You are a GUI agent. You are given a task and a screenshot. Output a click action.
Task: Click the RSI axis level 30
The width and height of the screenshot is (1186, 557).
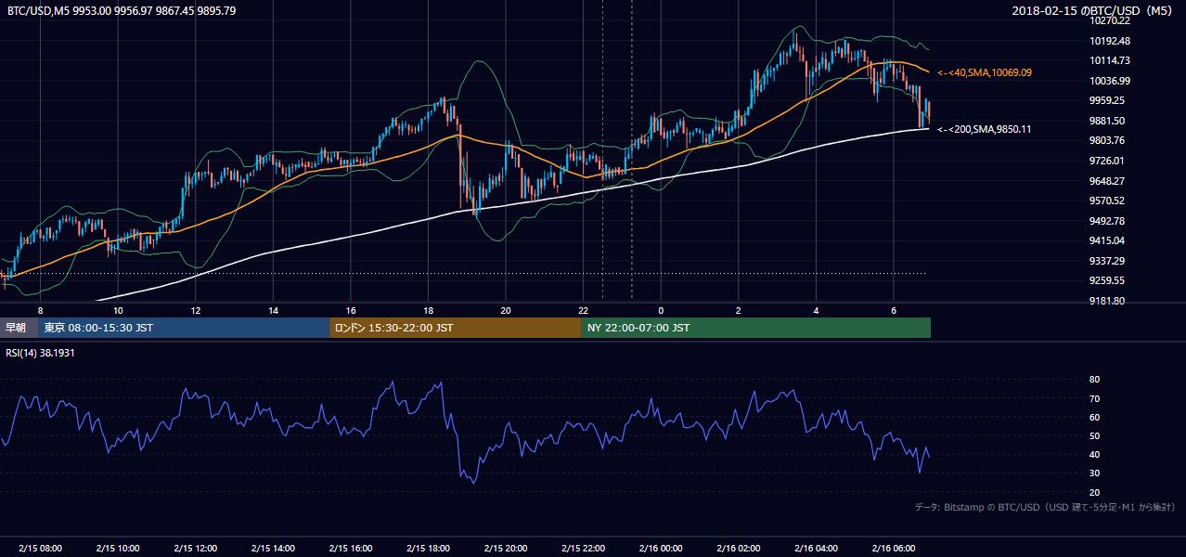pyautogui.click(x=1095, y=473)
